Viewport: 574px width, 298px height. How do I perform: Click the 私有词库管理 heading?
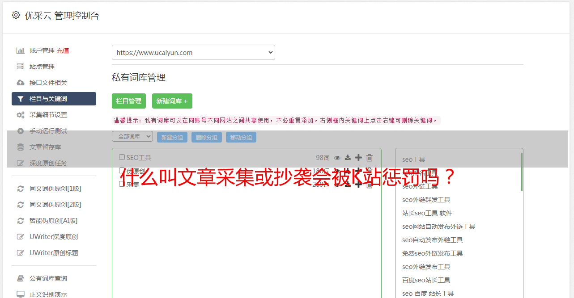click(x=139, y=77)
